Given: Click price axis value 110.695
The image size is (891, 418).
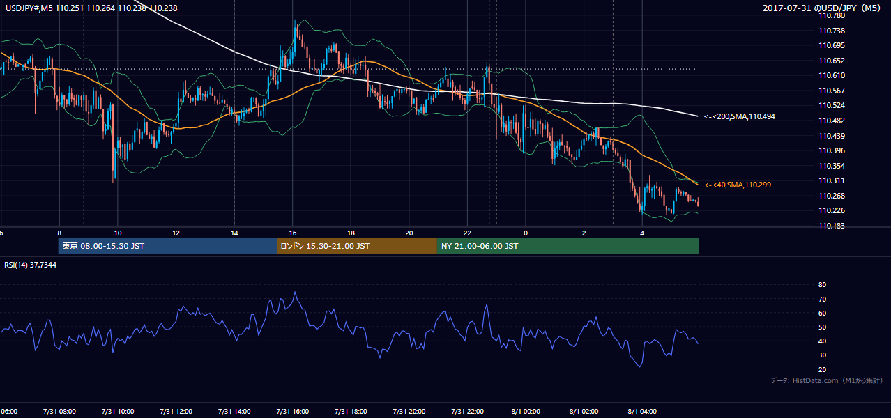Looking at the screenshot, I should tap(831, 45).
